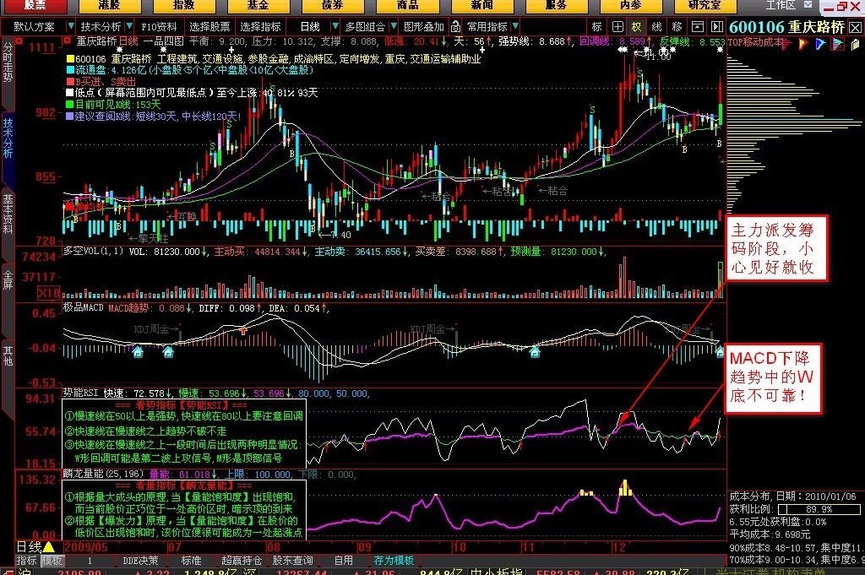
Task: Click the yellow building icon
Action: (x=856, y=44)
